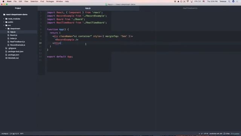Collapse the src folder arrow
This screenshot has height=136, width=241.
point(4,25)
